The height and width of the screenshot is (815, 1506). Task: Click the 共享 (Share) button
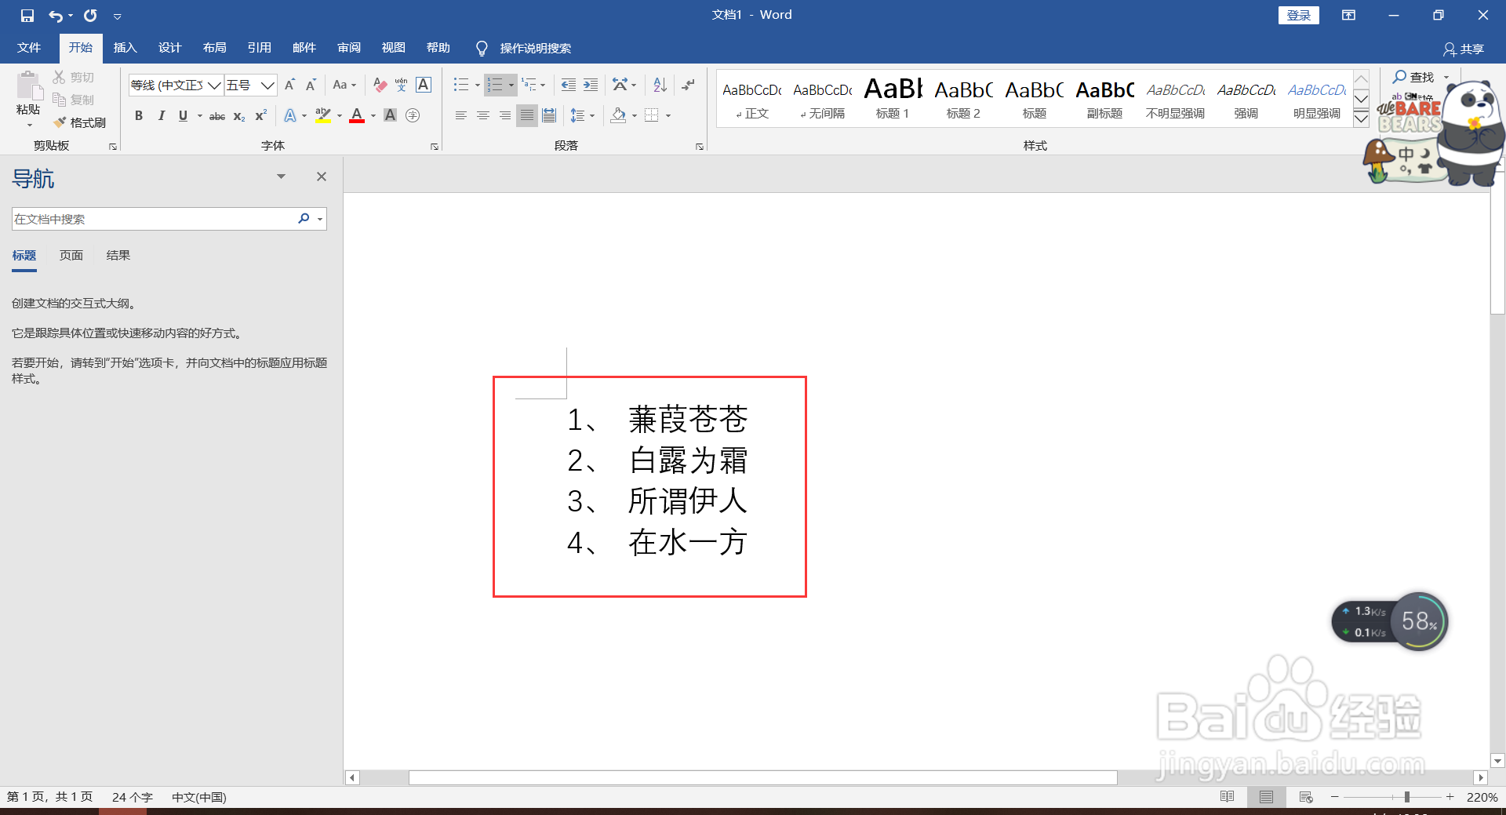coord(1464,49)
